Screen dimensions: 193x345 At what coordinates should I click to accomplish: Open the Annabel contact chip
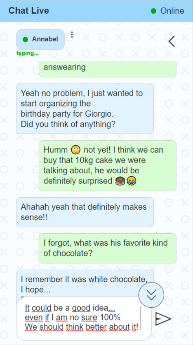click(40, 39)
